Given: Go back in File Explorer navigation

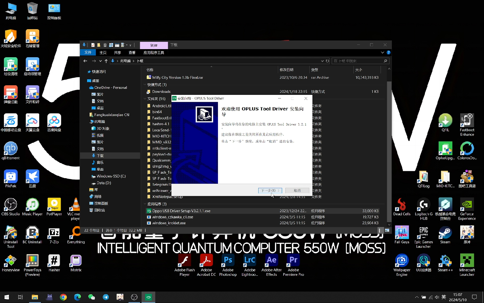Looking at the screenshot, I should pos(85,61).
